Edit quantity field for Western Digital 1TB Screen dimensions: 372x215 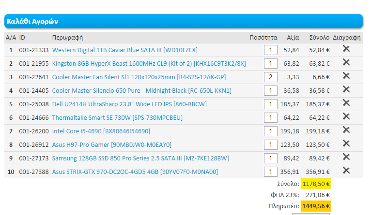(x=271, y=50)
